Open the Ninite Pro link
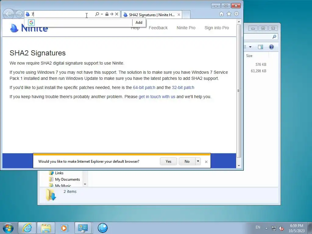The image size is (312, 234). pyautogui.click(x=186, y=28)
